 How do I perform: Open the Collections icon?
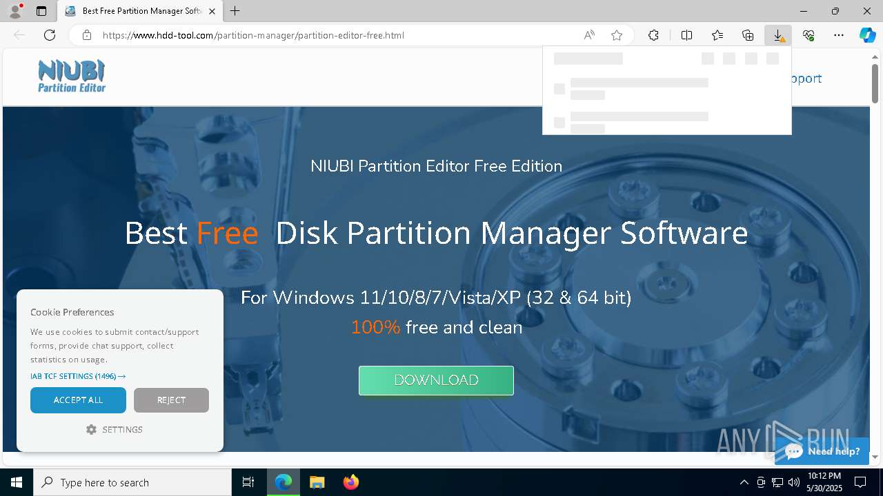[x=748, y=35]
